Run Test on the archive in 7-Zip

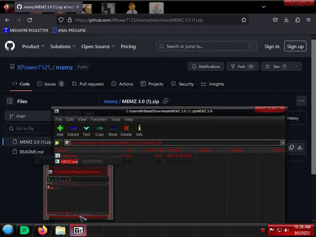[x=86, y=131]
